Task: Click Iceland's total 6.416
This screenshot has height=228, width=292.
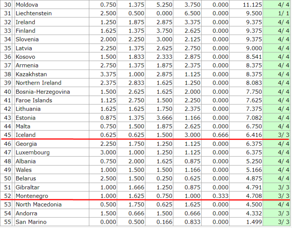Action: [x=254, y=135]
